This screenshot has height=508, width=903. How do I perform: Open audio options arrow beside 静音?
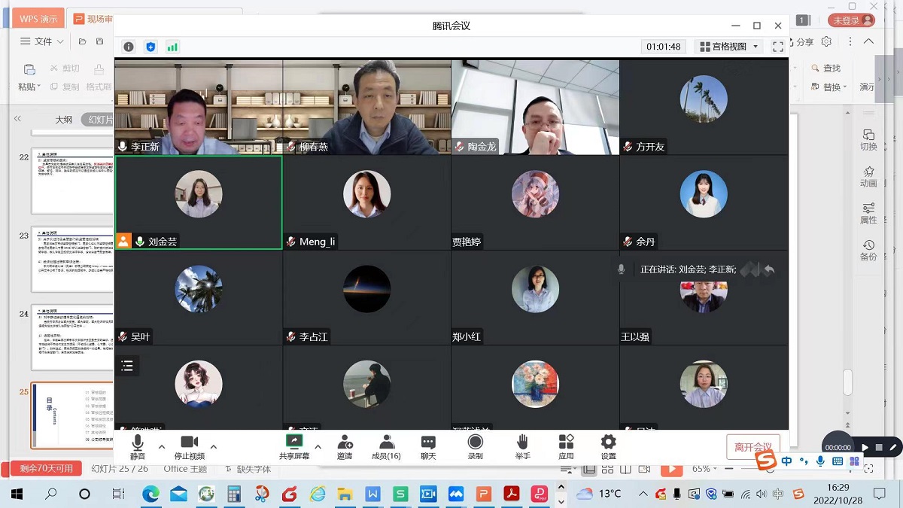click(161, 446)
